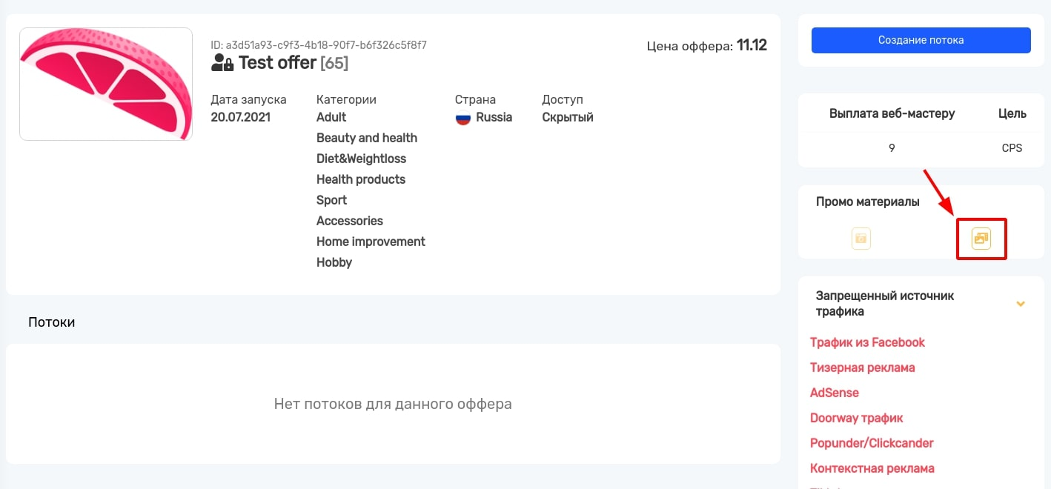Click the Diet&Weightloss category

(x=361, y=159)
